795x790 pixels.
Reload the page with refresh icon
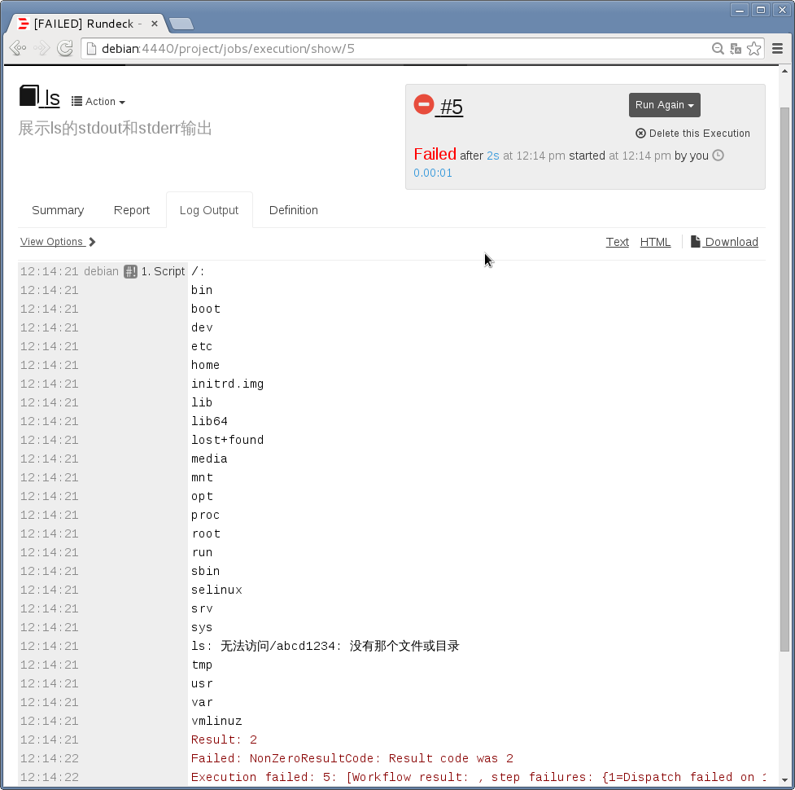[65, 48]
